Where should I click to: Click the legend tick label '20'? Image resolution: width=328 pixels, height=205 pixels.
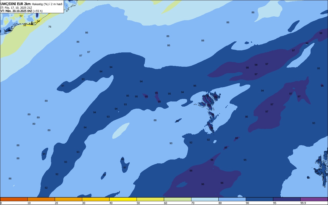(x=56, y=203)
